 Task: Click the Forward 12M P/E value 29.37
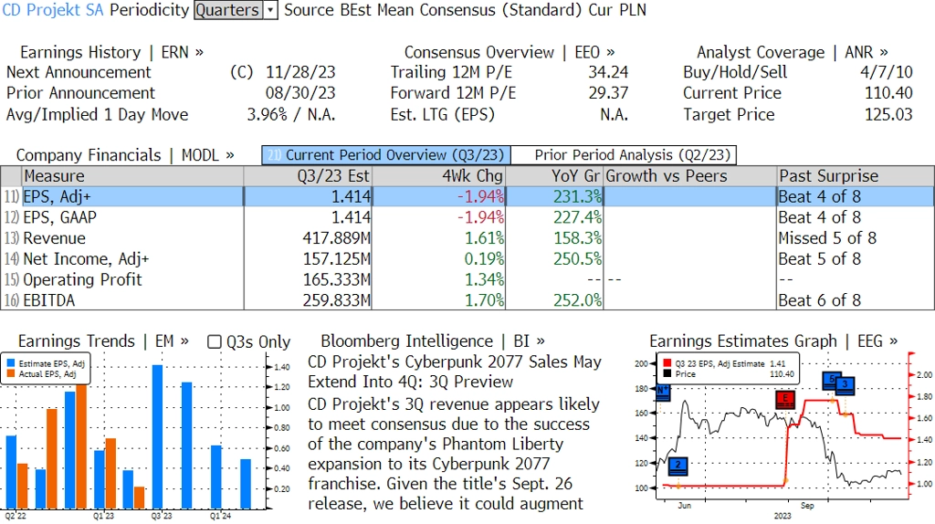pyautogui.click(x=608, y=94)
